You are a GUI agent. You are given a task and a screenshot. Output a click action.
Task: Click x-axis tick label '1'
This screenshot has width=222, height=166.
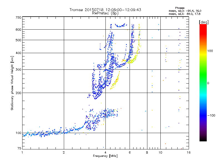pos(22,152)
